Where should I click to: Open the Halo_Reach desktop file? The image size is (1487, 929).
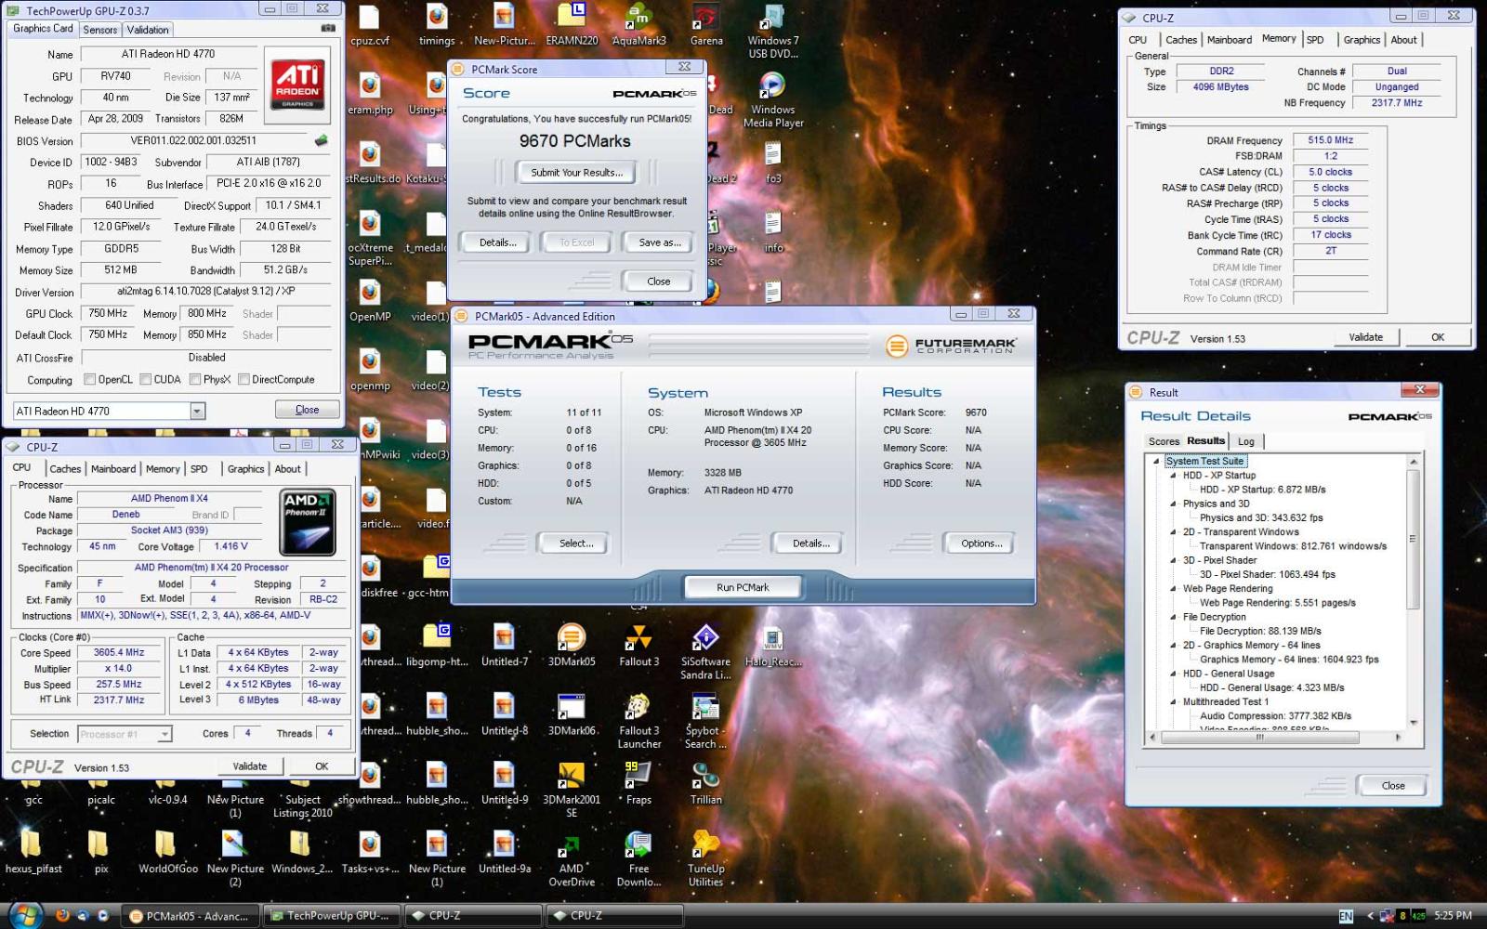click(773, 646)
